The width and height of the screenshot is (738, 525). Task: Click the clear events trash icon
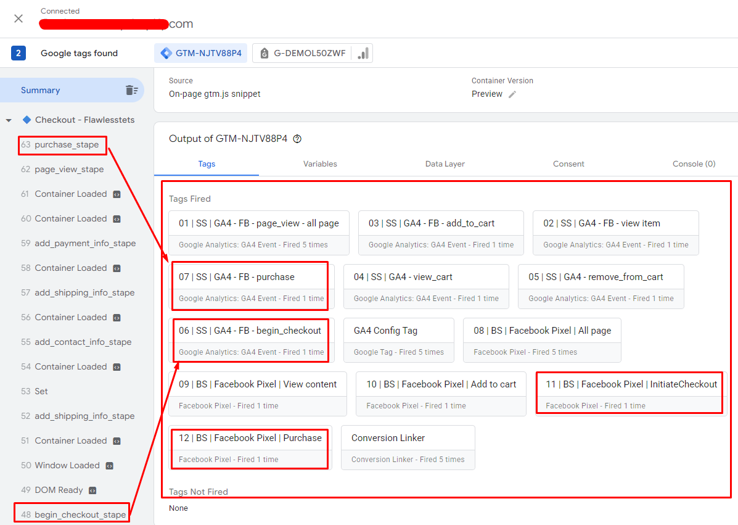(131, 90)
